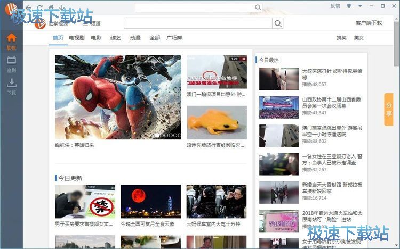Screen dimensions: 400x249
Task: Click the 大叔医院打针 被吓得鬼哭狼嚎 title
Action: pos(332,74)
